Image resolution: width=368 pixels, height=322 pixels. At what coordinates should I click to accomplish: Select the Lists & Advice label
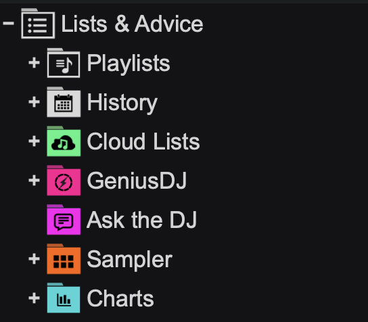pos(132,24)
